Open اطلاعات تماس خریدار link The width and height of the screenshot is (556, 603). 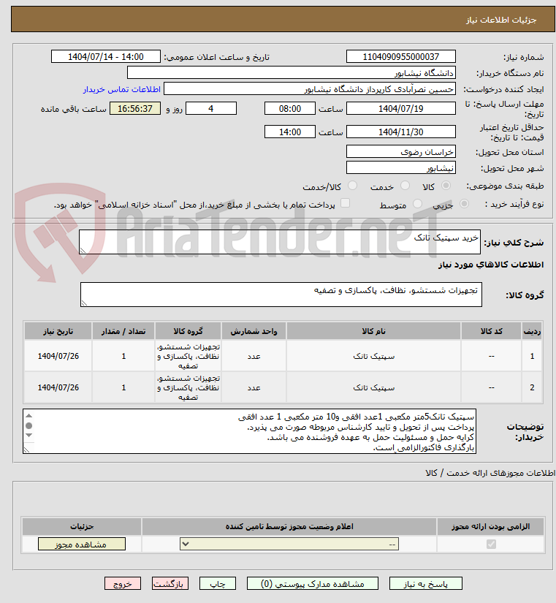point(122,89)
